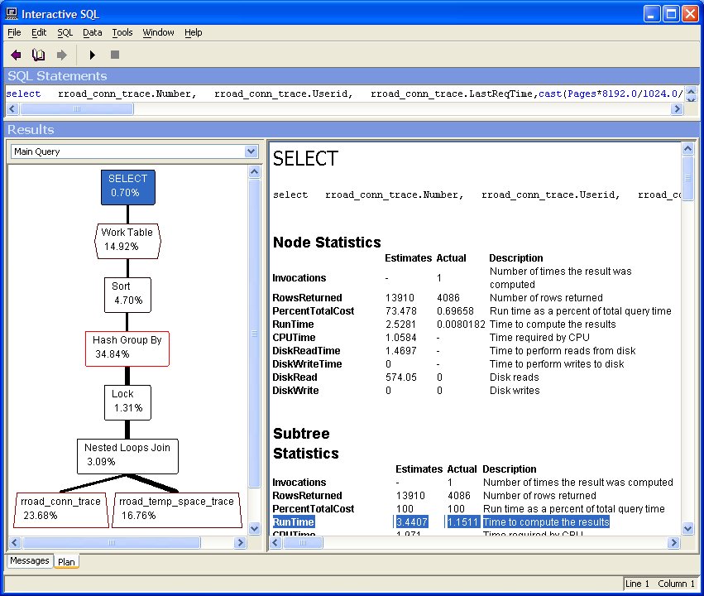This screenshot has height=596, width=704.
Task: Go to previous SQL statement with back arrow
Action: (x=16, y=53)
